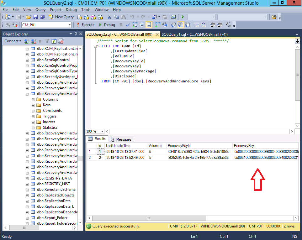Close the SQLQuery2.sql tab
The width and height of the screenshot is (302, 240).
pyautogui.click(x=157, y=34)
